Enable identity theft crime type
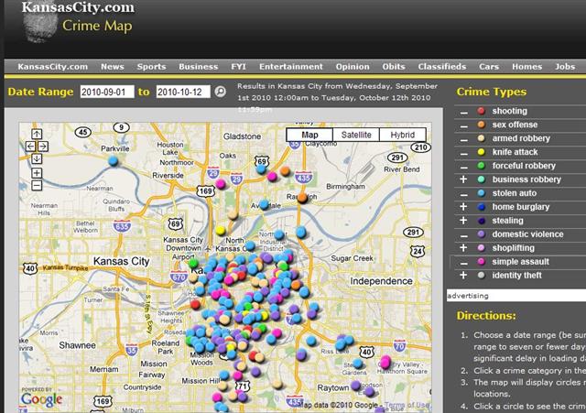586x413 pixels. [463, 275]
